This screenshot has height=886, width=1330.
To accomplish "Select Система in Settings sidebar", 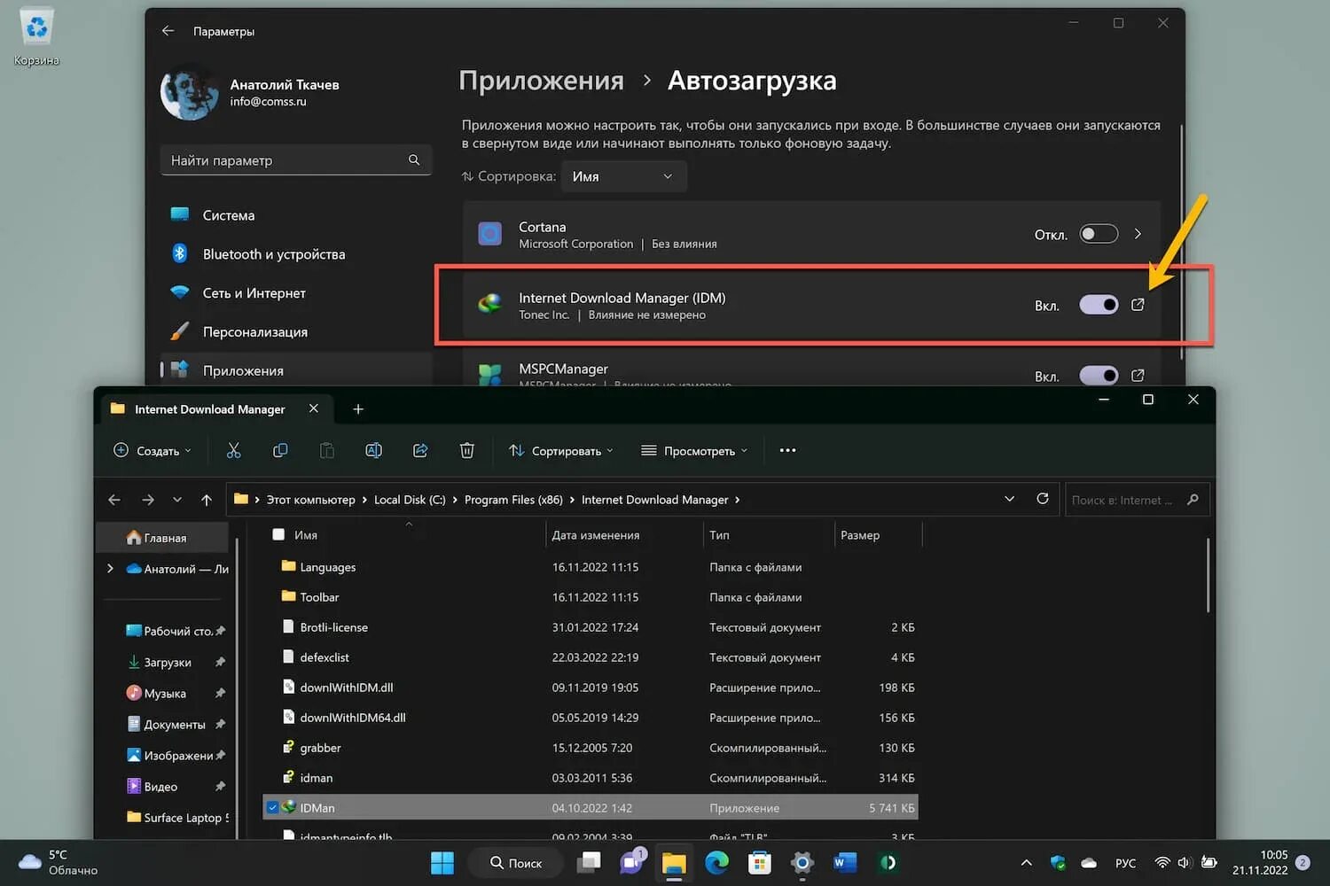I will pos(295,215).
